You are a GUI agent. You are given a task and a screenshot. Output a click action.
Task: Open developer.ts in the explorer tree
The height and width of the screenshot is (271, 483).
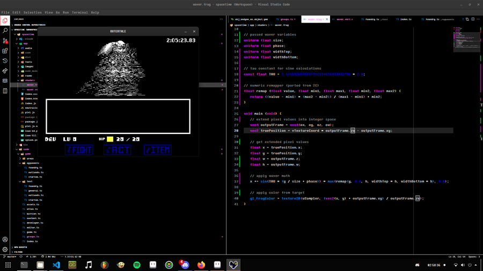[x=34, y=223]
